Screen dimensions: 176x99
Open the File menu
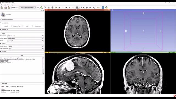tap(1, 5)
